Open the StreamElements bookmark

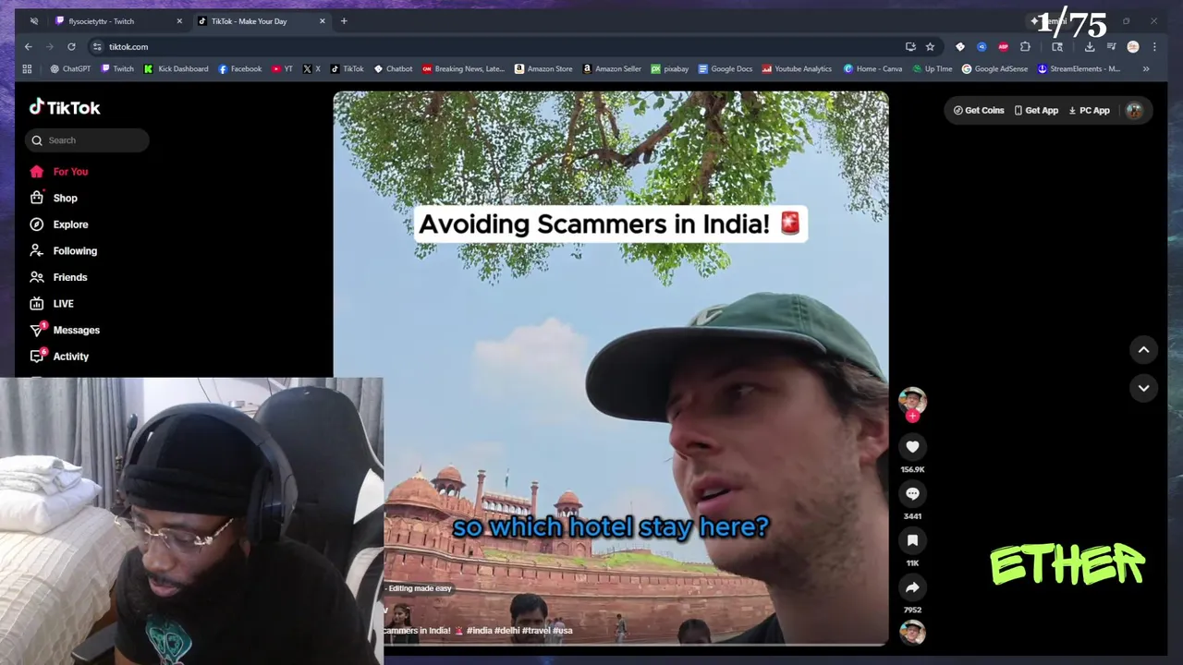coord(1079,69)
